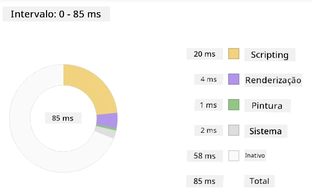312x193 pixels.
Task: Select the Pintura legend label
Action: click(267, 106)
